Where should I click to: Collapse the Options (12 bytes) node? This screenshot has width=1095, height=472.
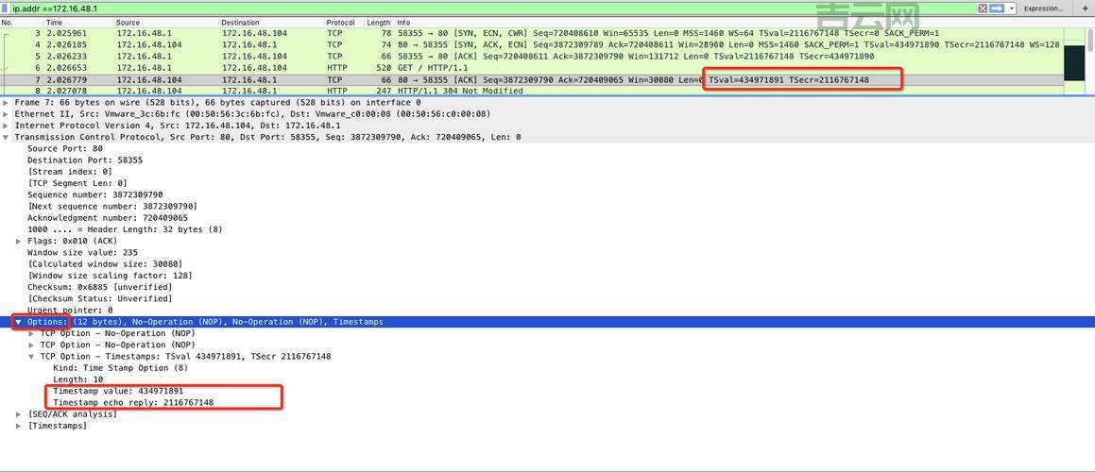[19, 322]
